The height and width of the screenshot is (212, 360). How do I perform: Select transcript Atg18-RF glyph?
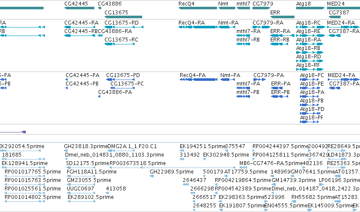(310, 69)
